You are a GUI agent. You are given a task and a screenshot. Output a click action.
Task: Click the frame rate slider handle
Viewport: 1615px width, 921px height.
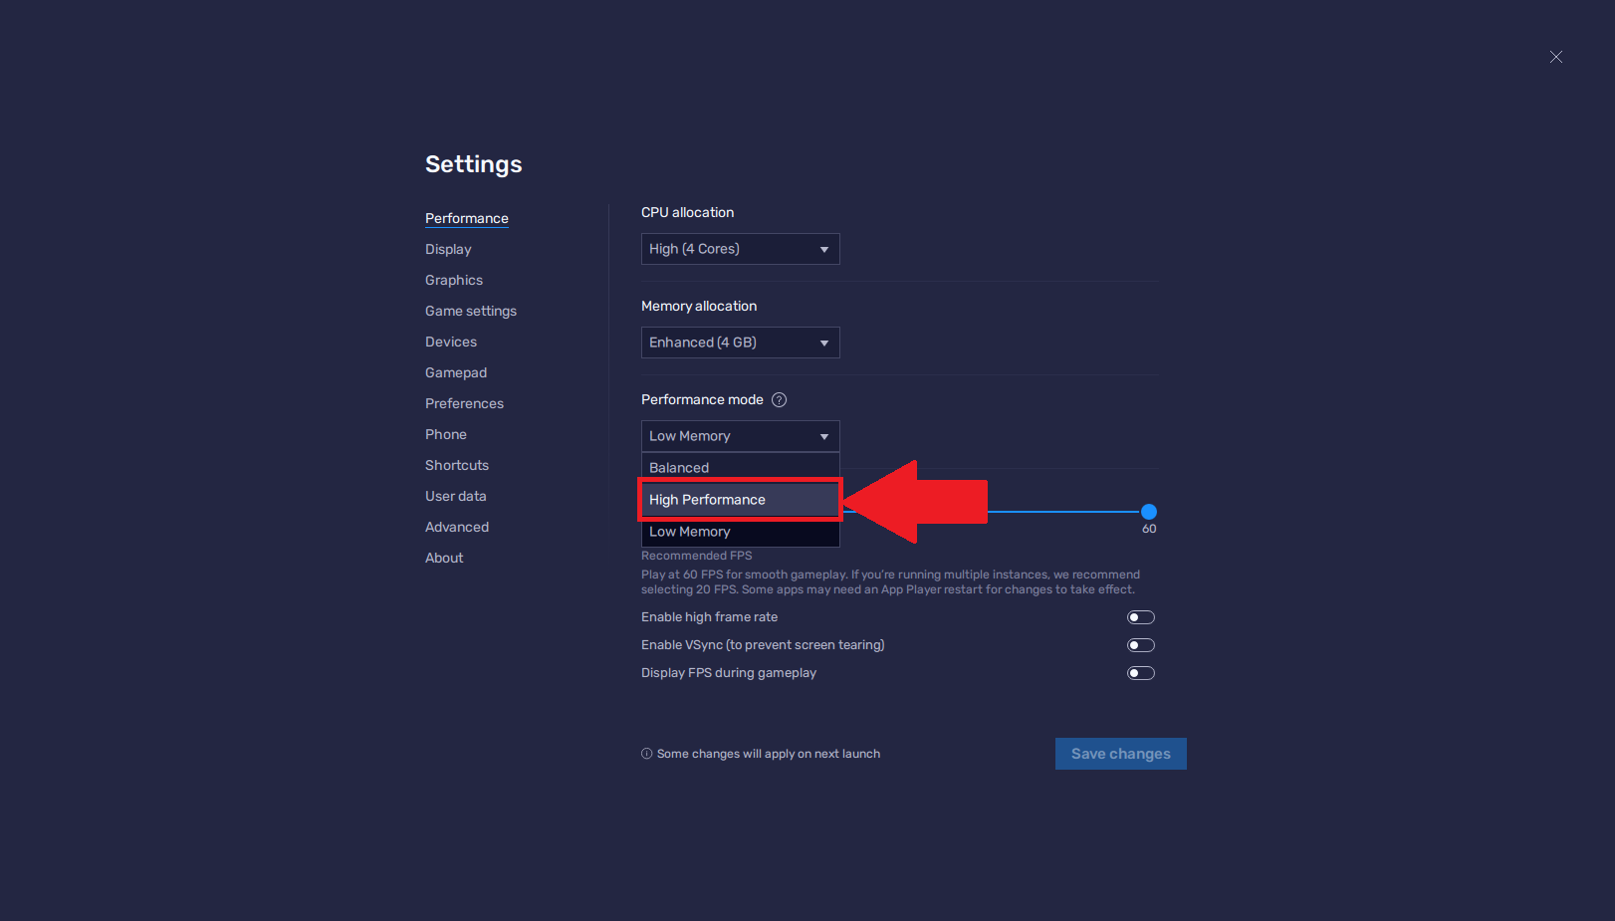pos(1148,512)
